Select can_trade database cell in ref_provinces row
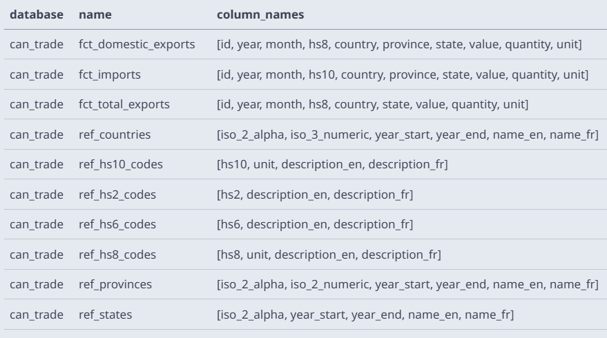Viewport: 607px width, 338px height. (x=37, y=285)
